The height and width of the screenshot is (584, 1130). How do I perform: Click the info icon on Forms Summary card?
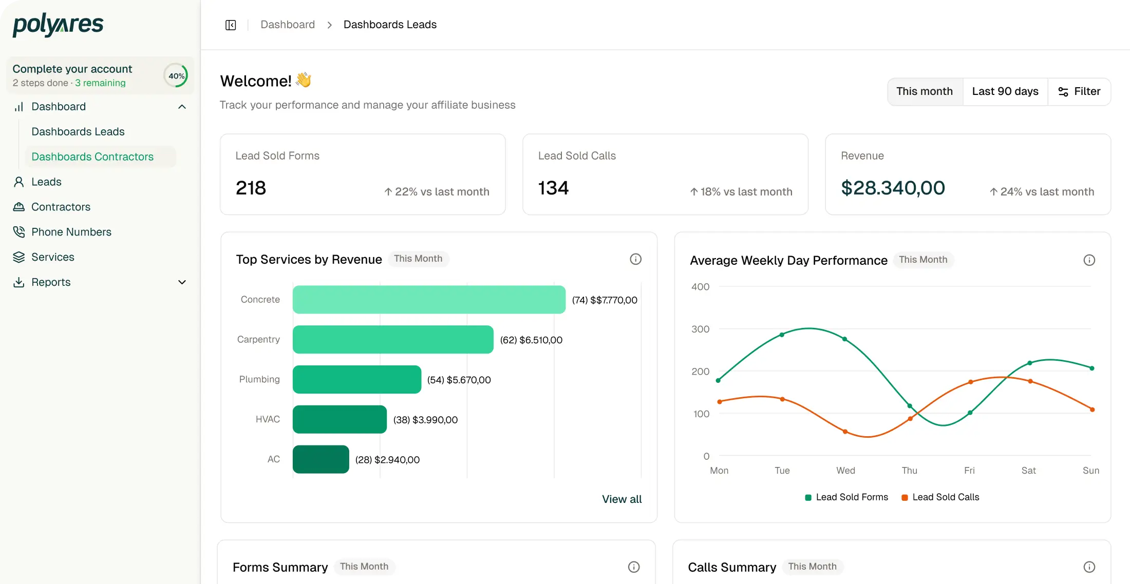click(x=634, y=567)
